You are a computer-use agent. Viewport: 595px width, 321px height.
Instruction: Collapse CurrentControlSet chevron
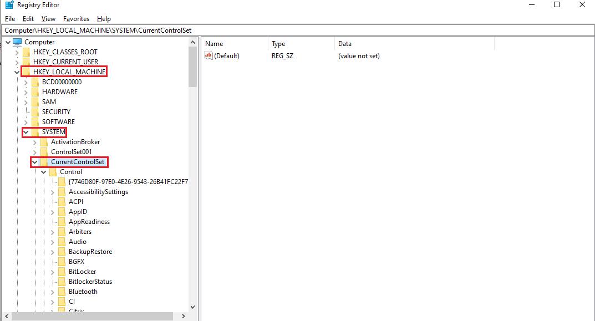click(34, 162)
